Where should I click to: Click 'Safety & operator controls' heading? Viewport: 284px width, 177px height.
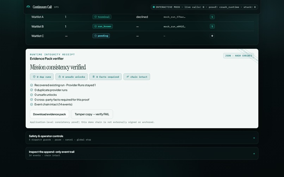pos(46,136)
